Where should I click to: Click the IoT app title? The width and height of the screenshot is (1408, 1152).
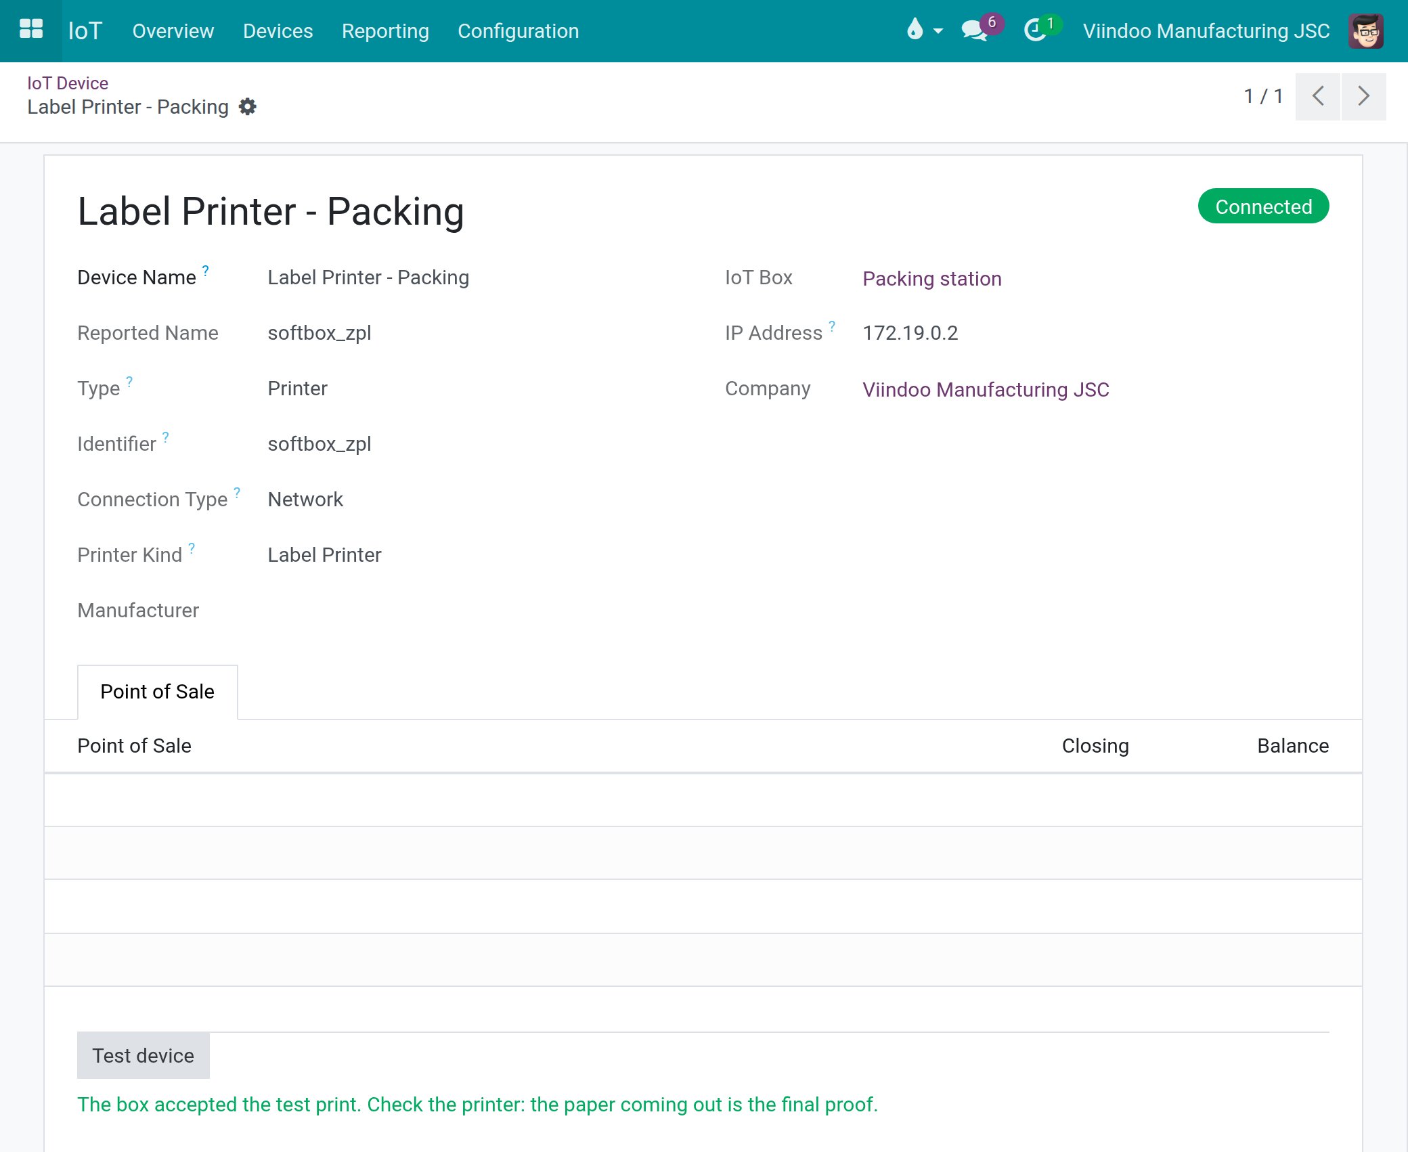tap(85, 31)
